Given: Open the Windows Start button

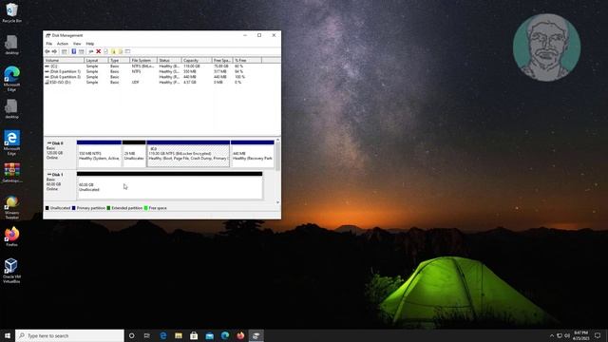Looking at the screenshot, I should 8,335.
